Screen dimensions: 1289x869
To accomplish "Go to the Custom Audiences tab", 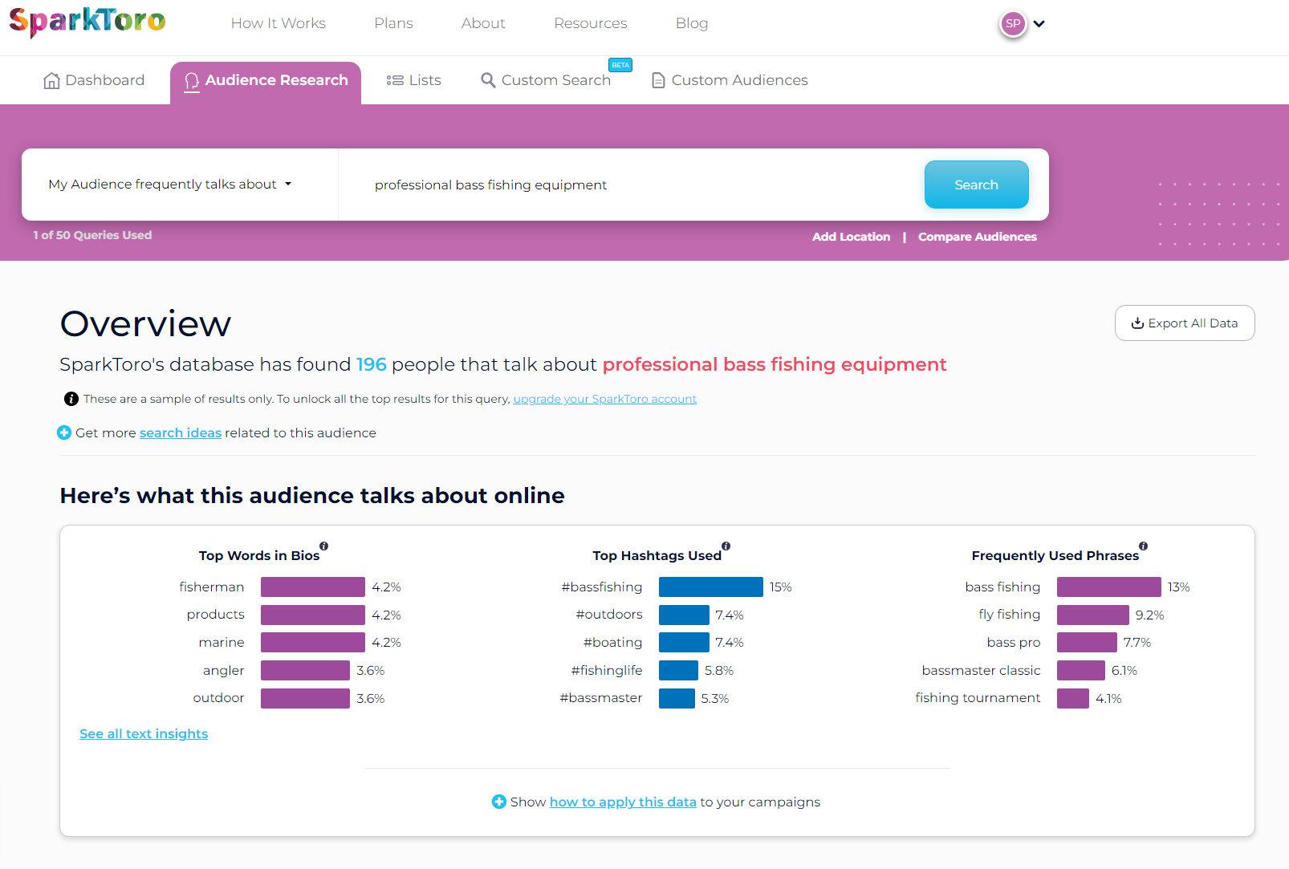I will pyautogui.click(x=730, y=80).
